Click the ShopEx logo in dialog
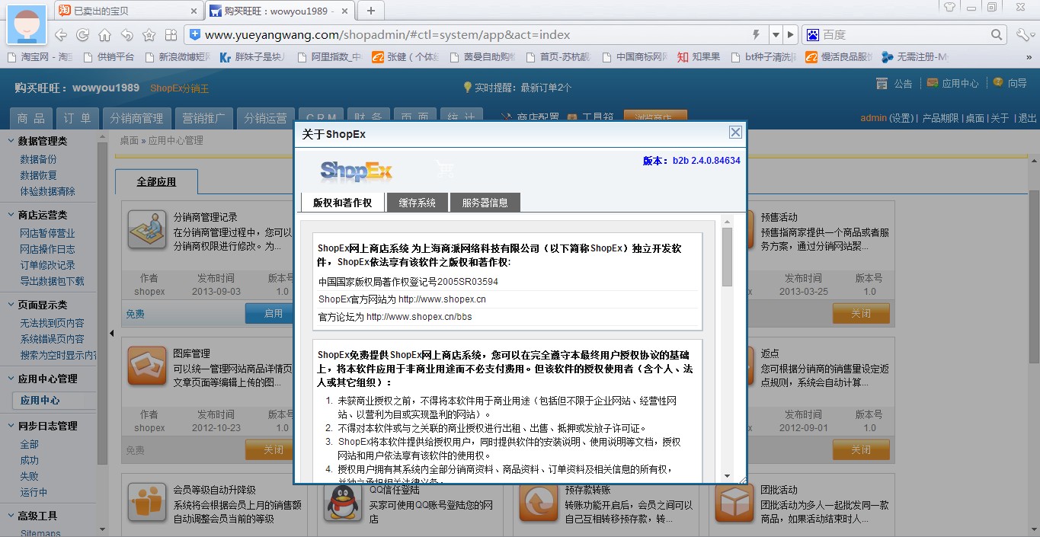The width and height of the screenshot is (1040, 537). pos(356,171)
